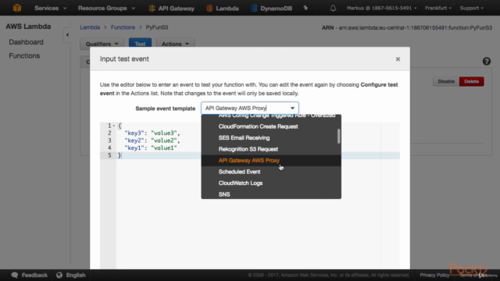Open the Actions dropdown
The width and height of the screenshot is (500, 281).
[x=175, y=44]
